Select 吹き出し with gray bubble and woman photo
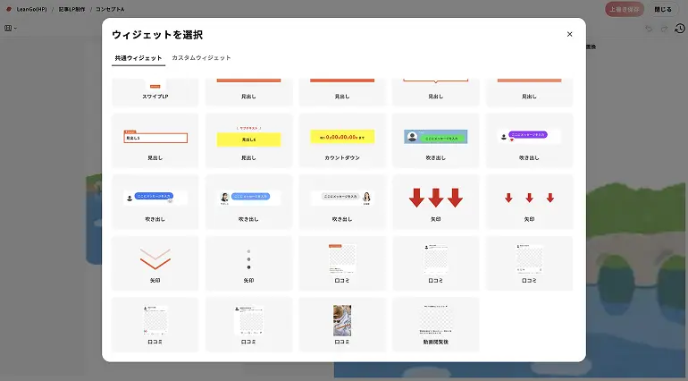688x381 pixels. click(x=342, y=202)
